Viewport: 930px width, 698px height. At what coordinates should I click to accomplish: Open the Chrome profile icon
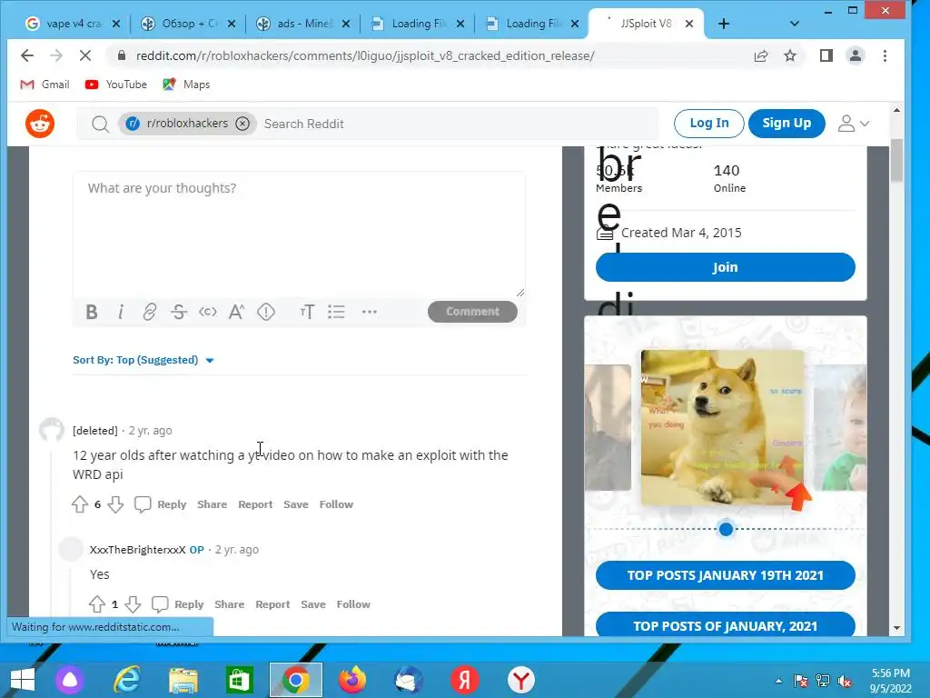[x=856, y=55]
